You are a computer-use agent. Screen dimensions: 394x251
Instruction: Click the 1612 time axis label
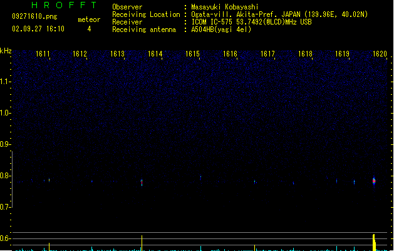point(80,54)
